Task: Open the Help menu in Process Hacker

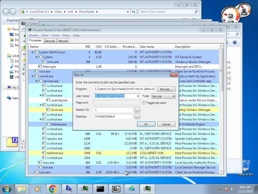Action: pyautogui.click(x=76, y=35)
